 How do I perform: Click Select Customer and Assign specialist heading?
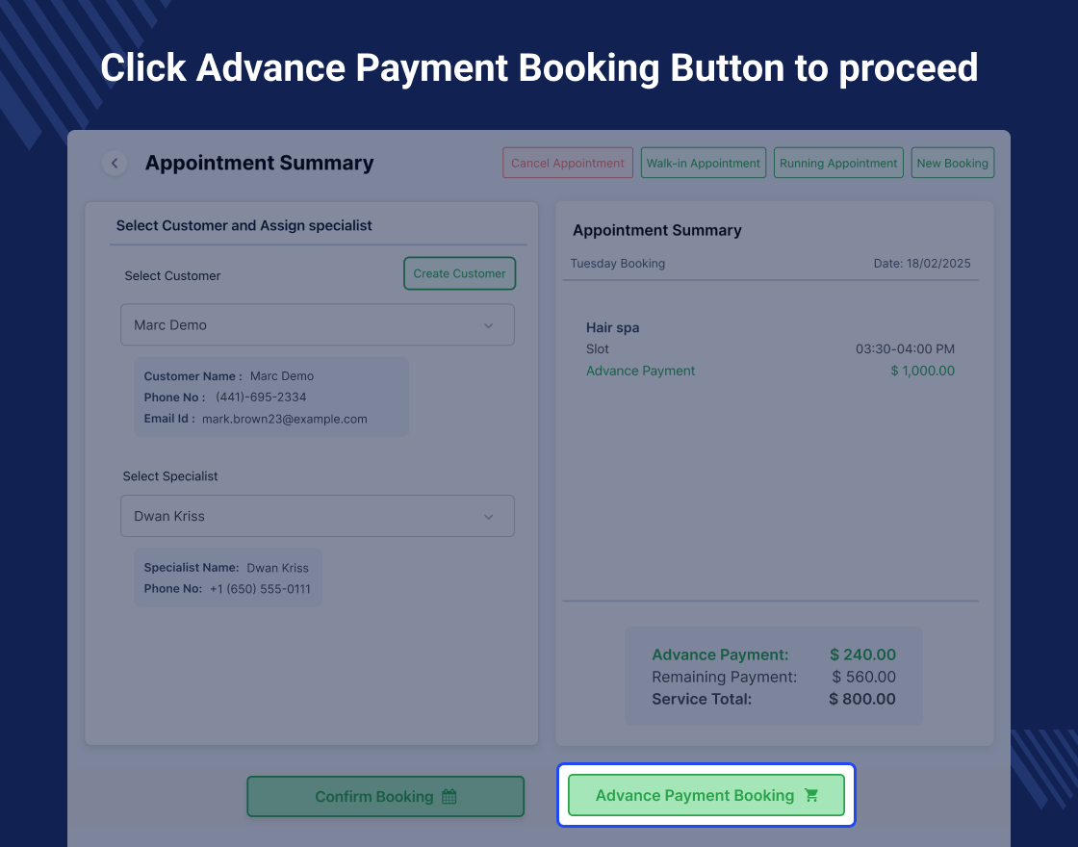(244, 225)
